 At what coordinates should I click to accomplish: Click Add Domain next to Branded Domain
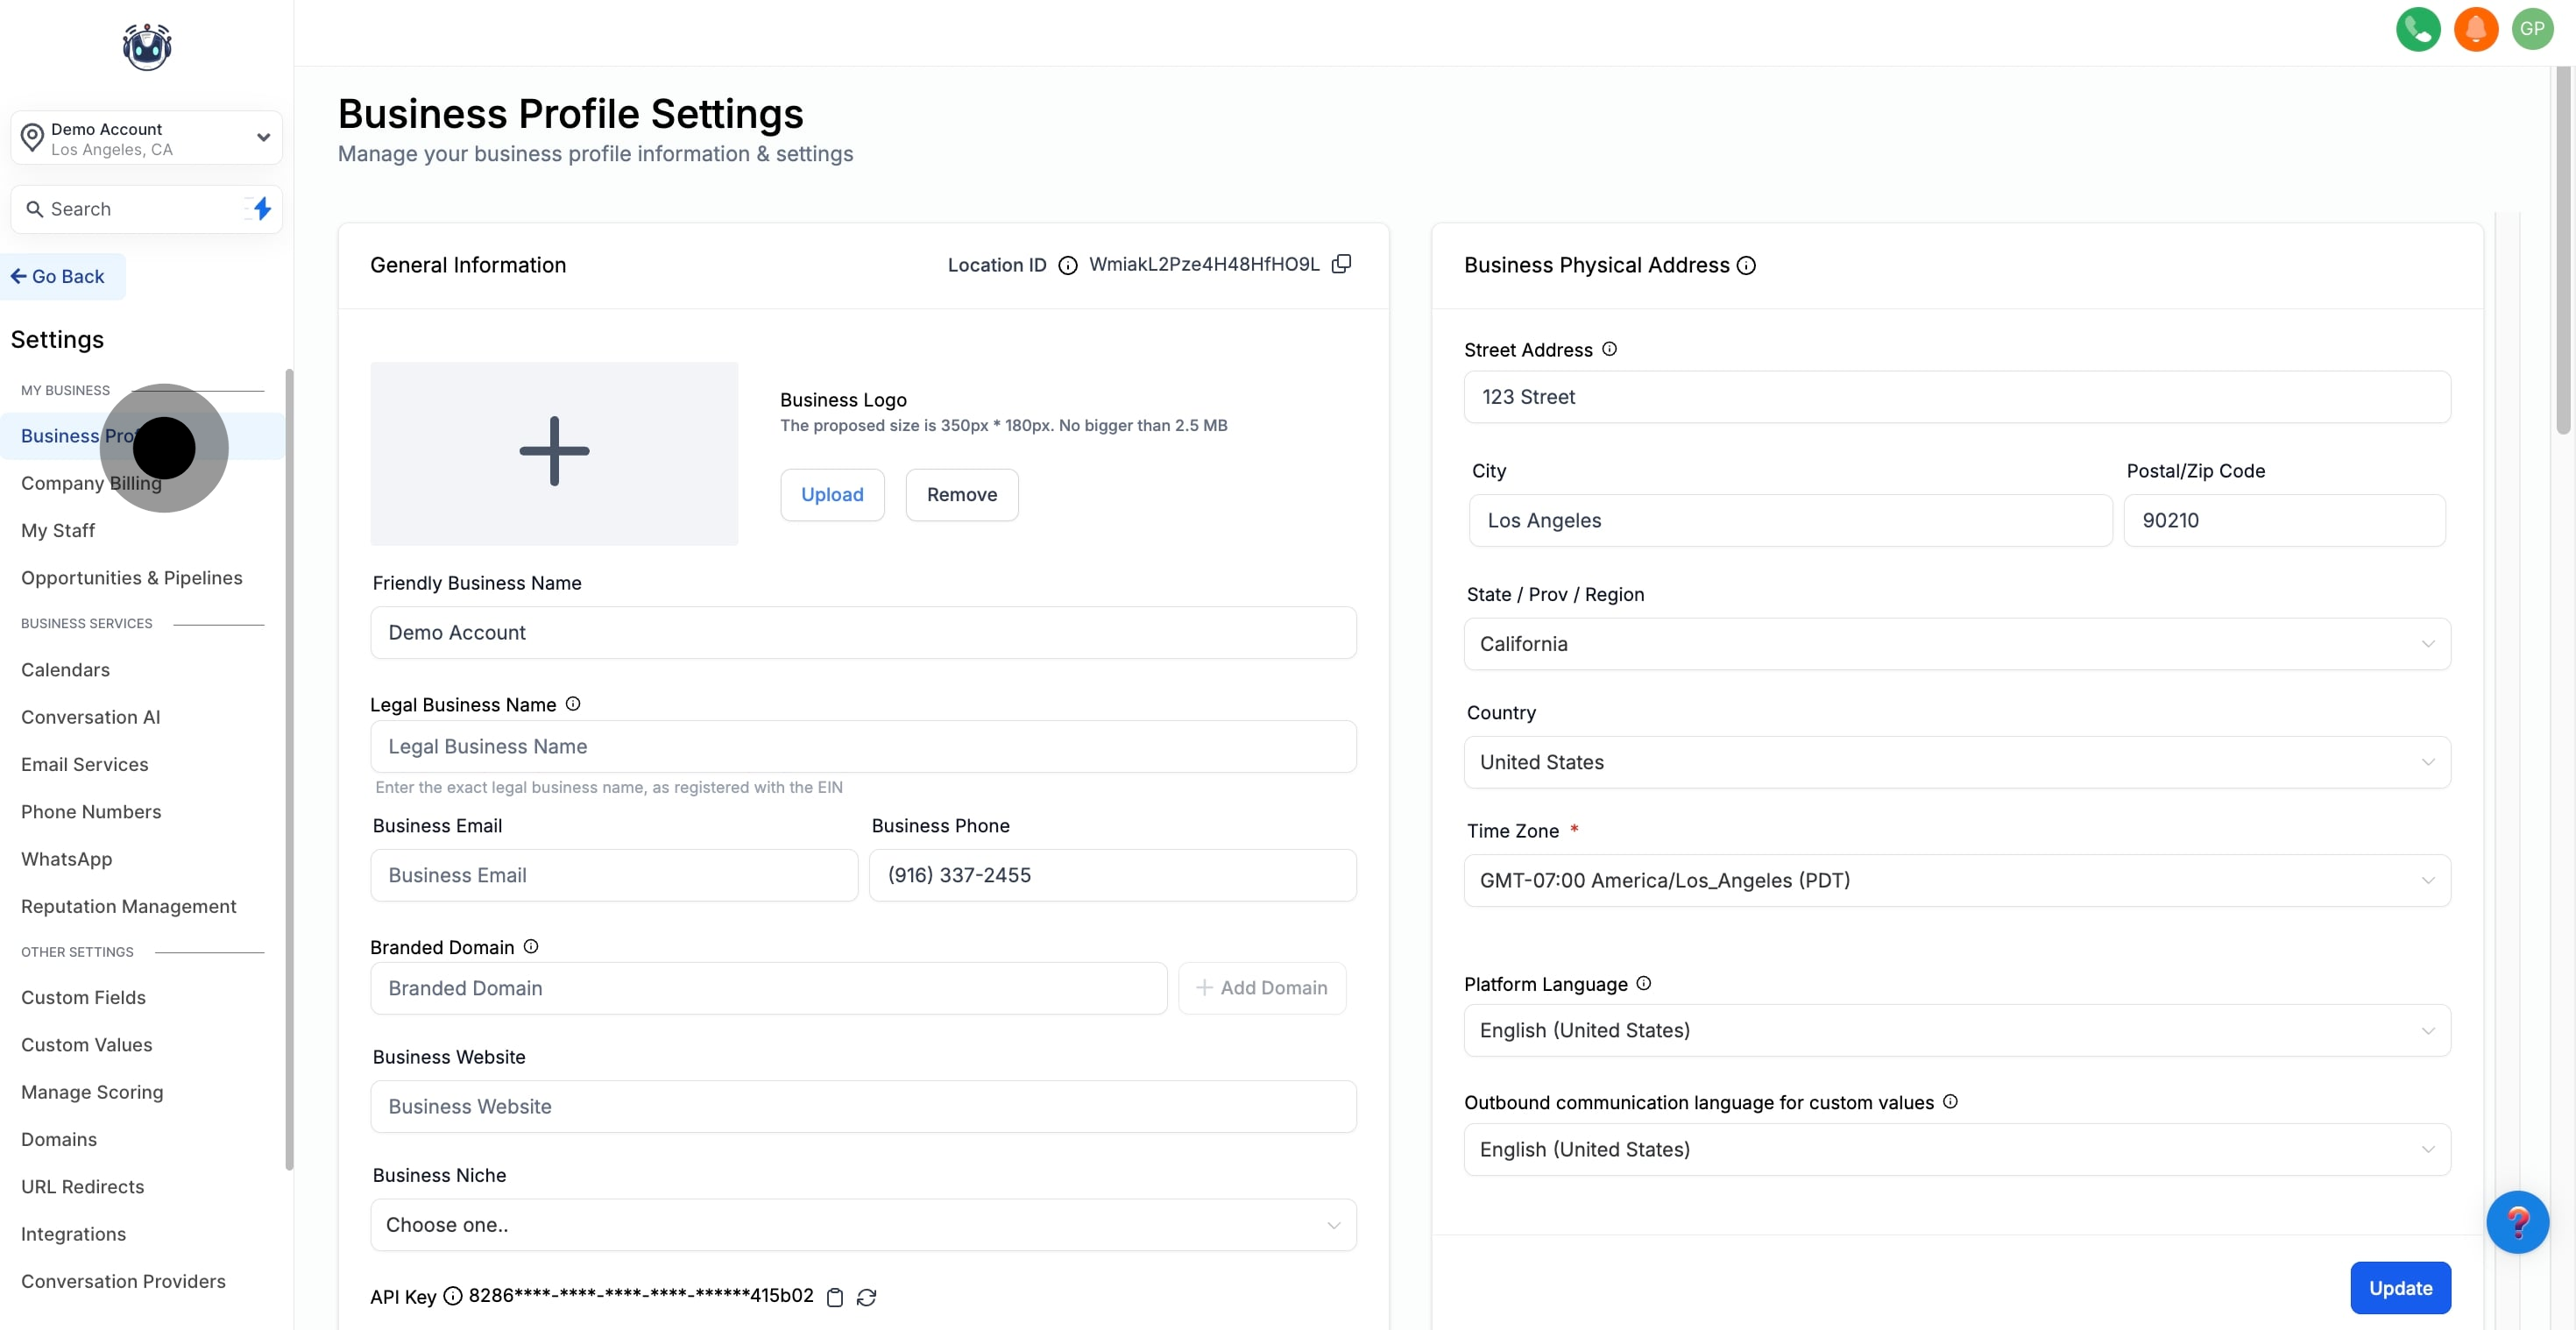tap(1262, 988)
